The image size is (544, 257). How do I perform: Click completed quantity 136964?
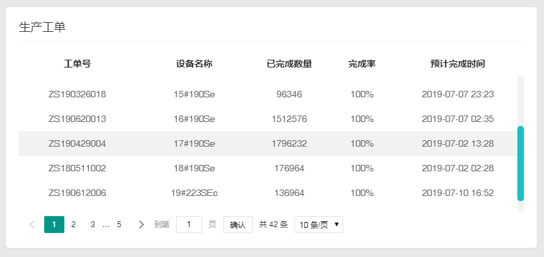289,193
